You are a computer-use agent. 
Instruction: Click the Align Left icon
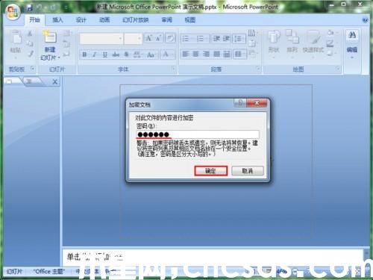click(186, 54)
